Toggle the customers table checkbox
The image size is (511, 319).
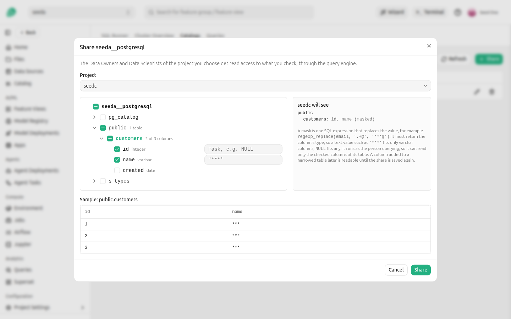click(x=110, y=139)
